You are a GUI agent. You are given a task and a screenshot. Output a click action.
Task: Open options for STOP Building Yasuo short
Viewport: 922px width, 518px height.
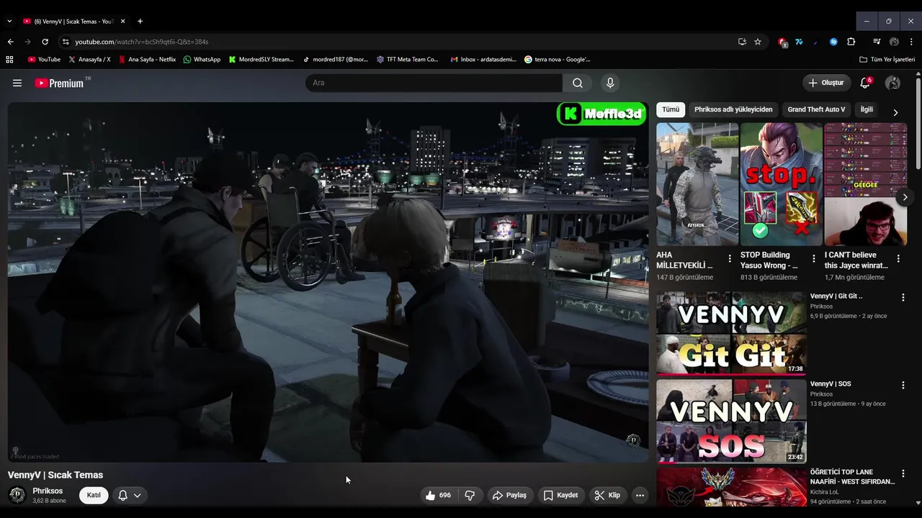[814, 258]
